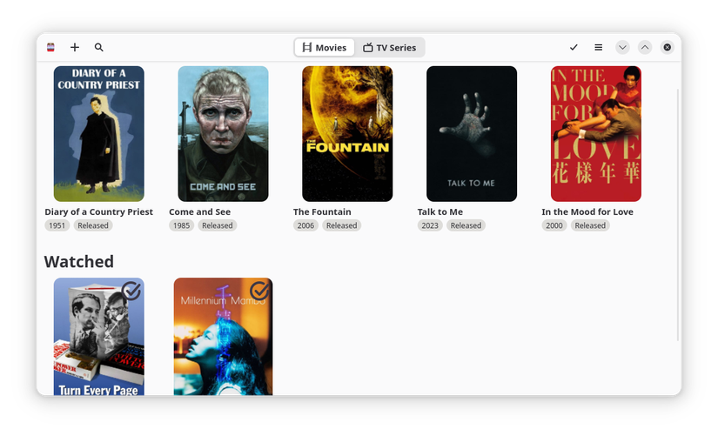Click the TV icon on the TV Series tab
This screenshot has height=436, width=718.
tap(367, 47)
